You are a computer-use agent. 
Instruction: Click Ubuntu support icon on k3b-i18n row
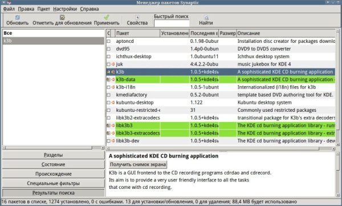pyautogui.click(x=113, y=87)
